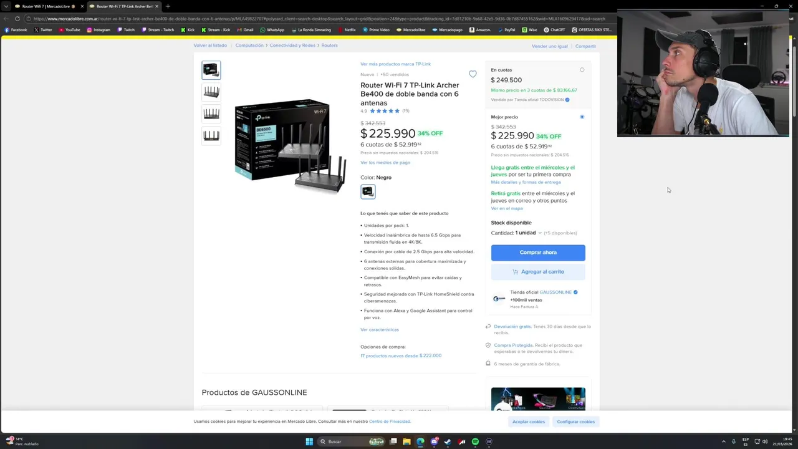Open the YouTube bookmark
The height and width of the screenshot is (449, 798).
point(69,29)
